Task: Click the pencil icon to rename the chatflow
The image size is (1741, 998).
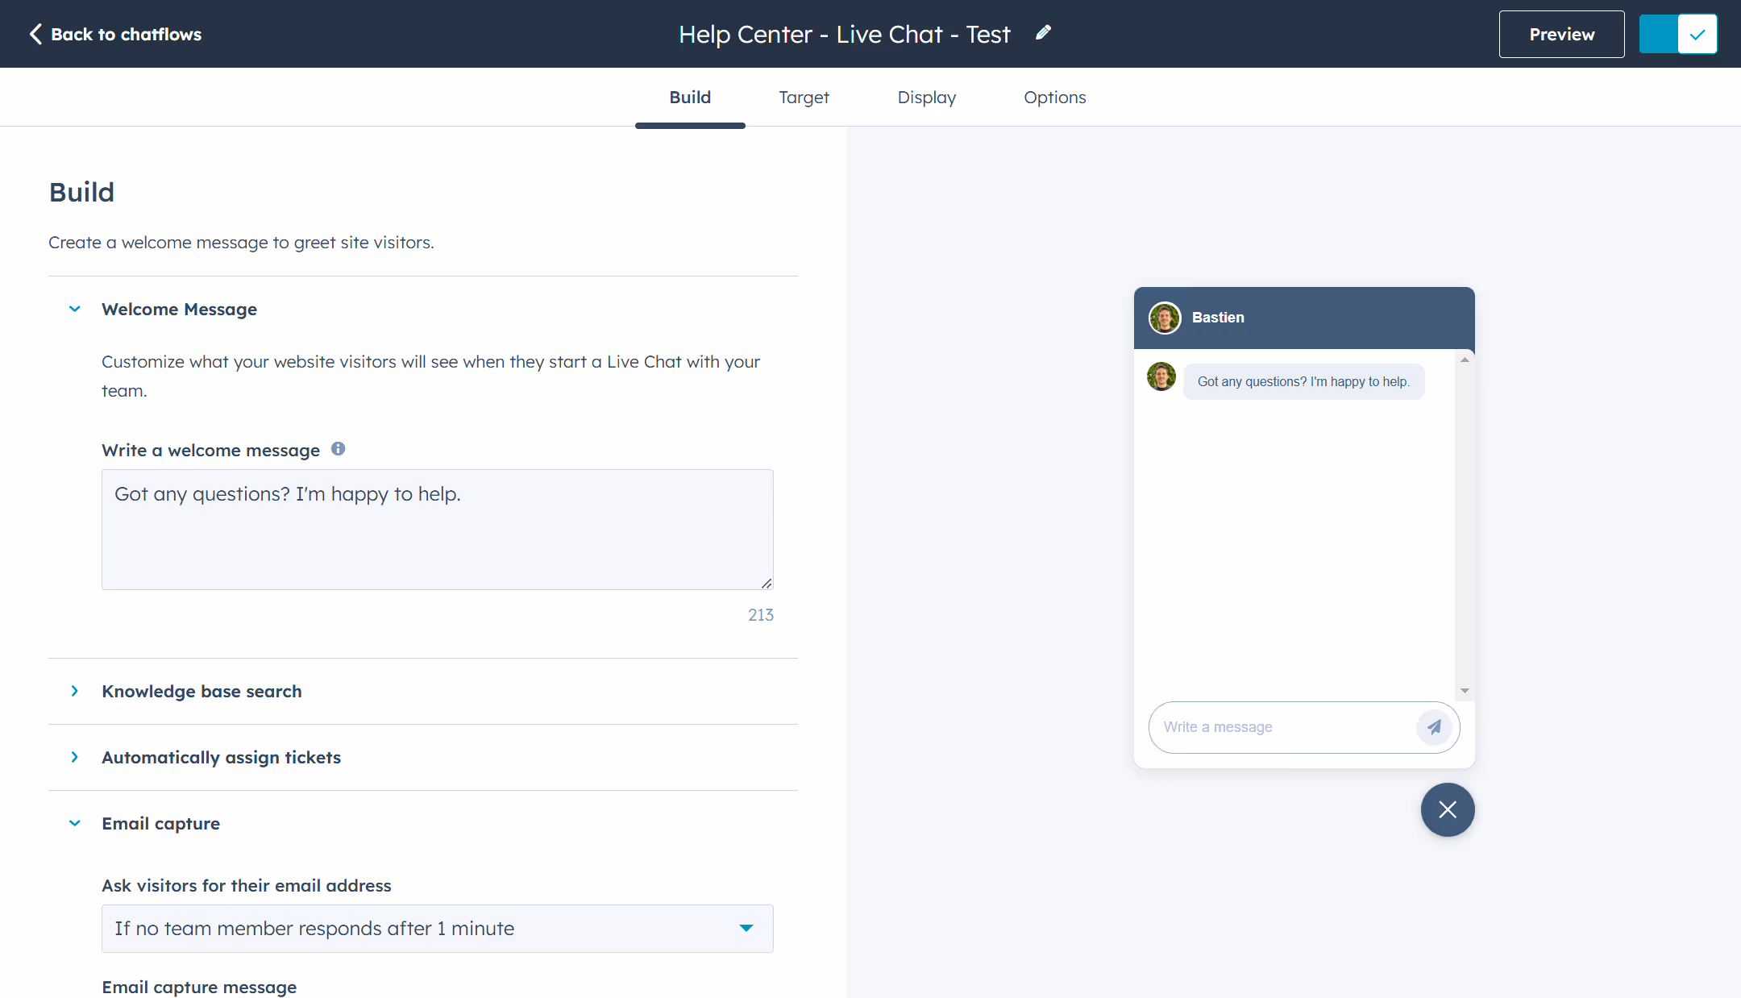Action: tap(1042, 33)
